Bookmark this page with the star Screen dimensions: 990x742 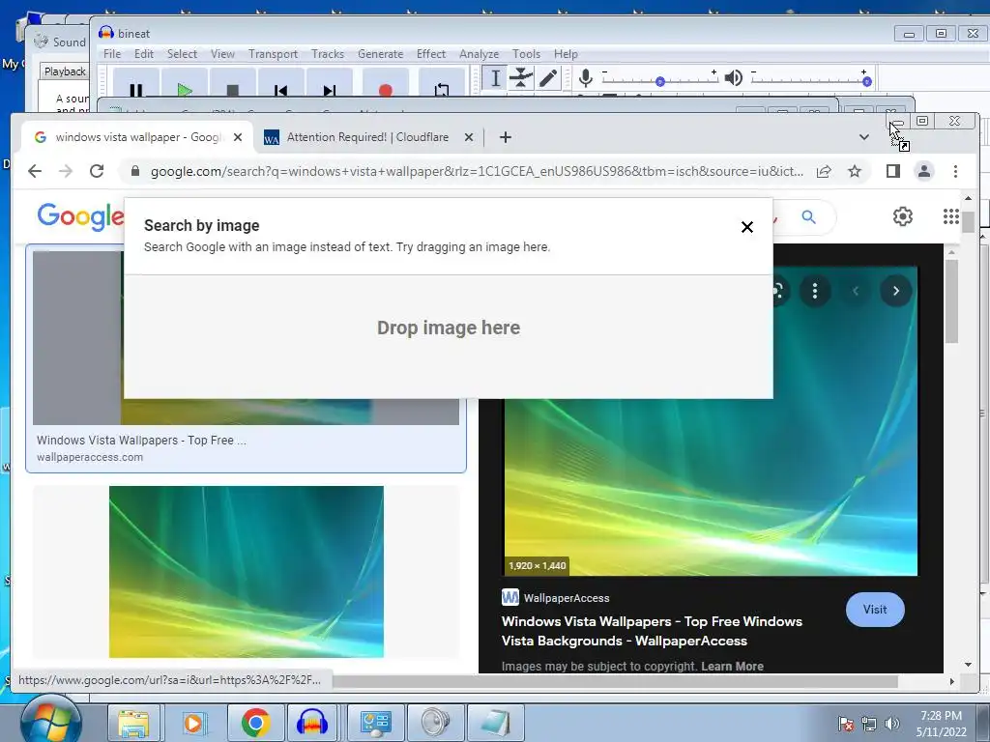tap(855, 171)
